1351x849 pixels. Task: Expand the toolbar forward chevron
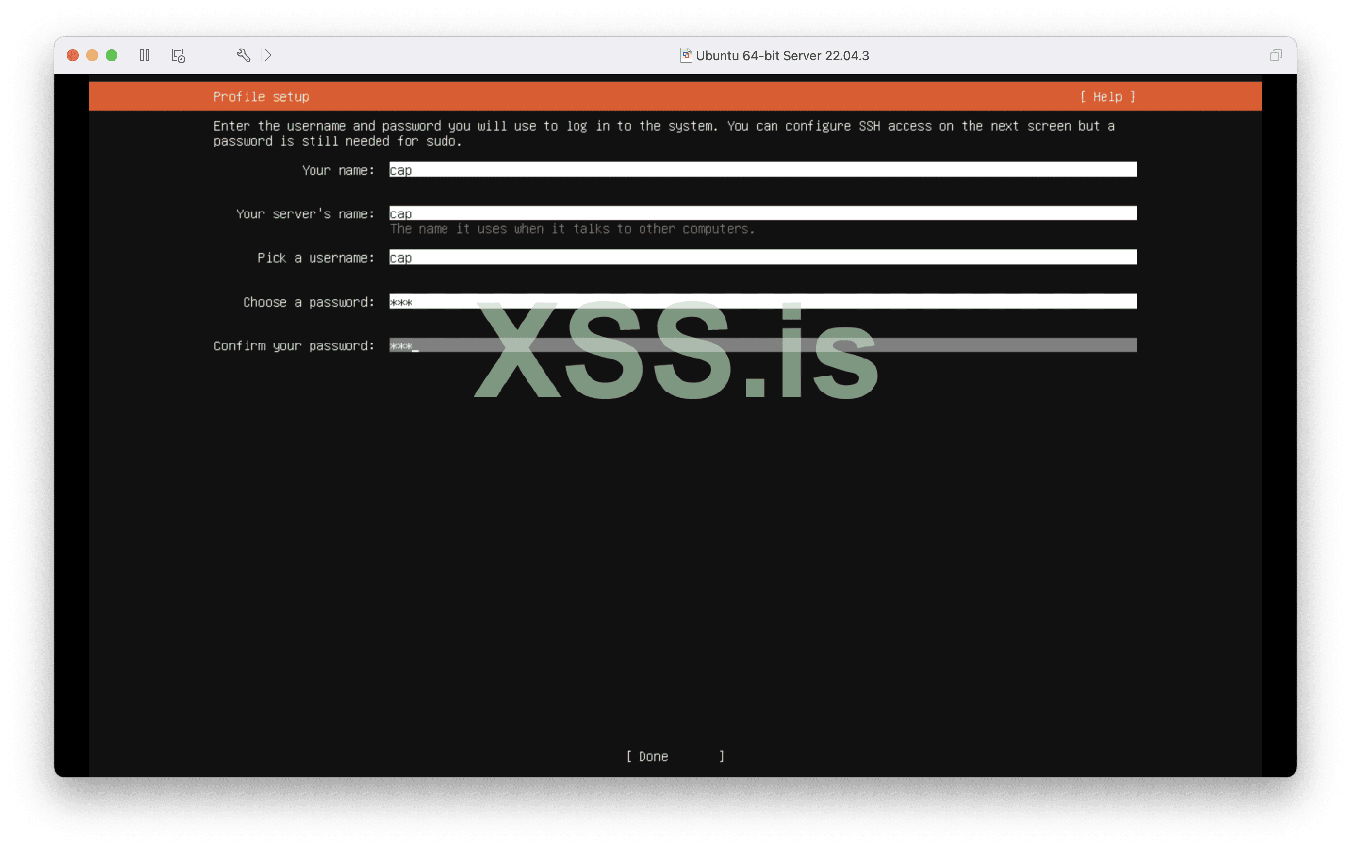click(268, 55)
